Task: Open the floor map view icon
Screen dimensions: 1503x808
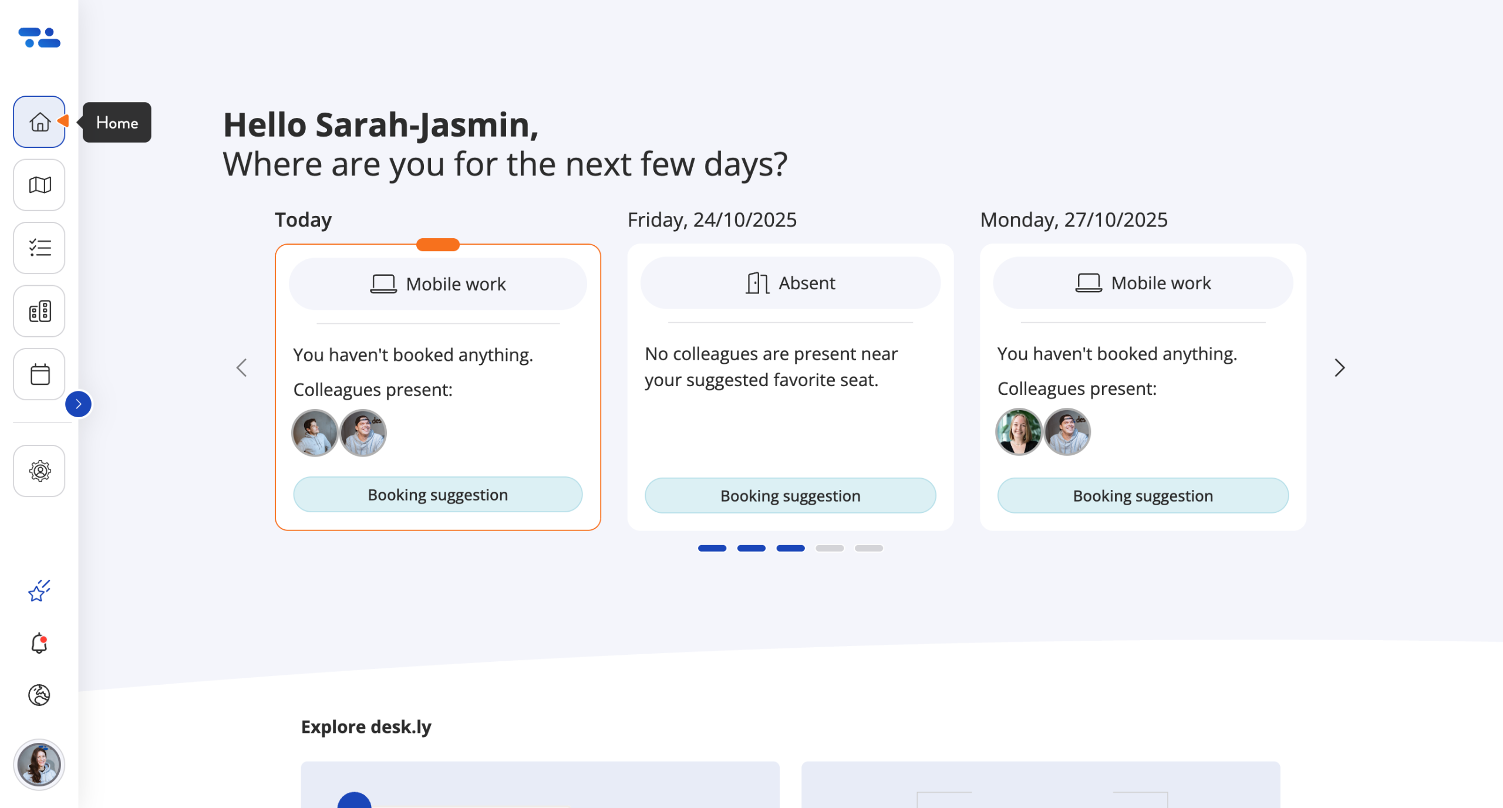Action: tap(39, 185)
